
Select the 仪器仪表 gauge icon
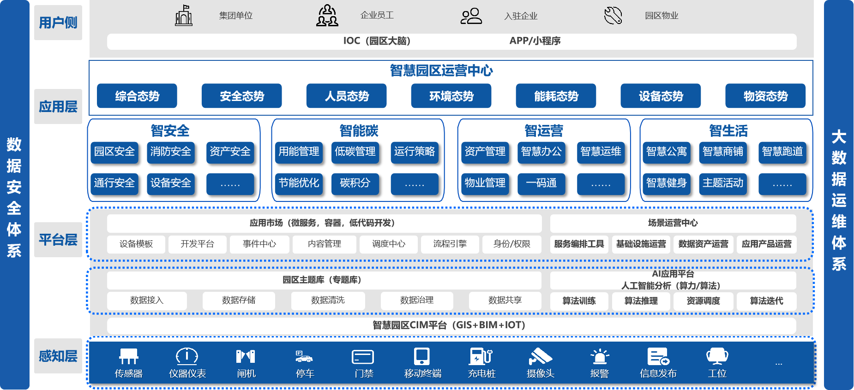point(187,356)
